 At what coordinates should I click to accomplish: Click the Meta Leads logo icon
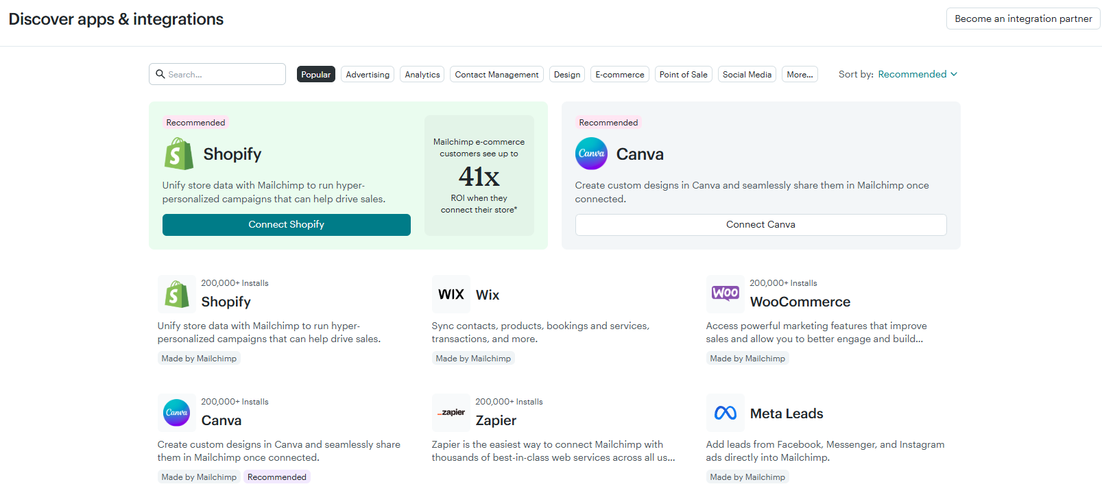click(x=726, y=413)
